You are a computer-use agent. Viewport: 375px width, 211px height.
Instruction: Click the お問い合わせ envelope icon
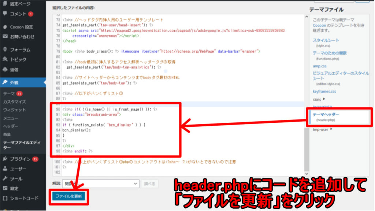(x=5, y=37)
